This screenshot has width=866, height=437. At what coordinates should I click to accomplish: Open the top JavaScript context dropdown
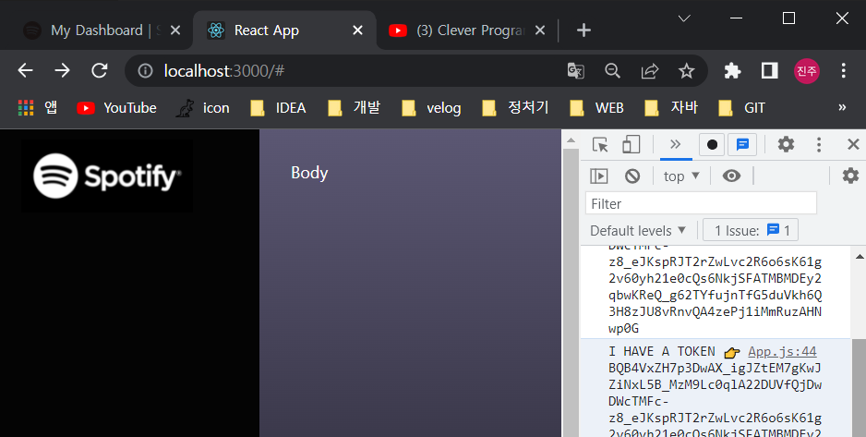(x=681, y=176)
